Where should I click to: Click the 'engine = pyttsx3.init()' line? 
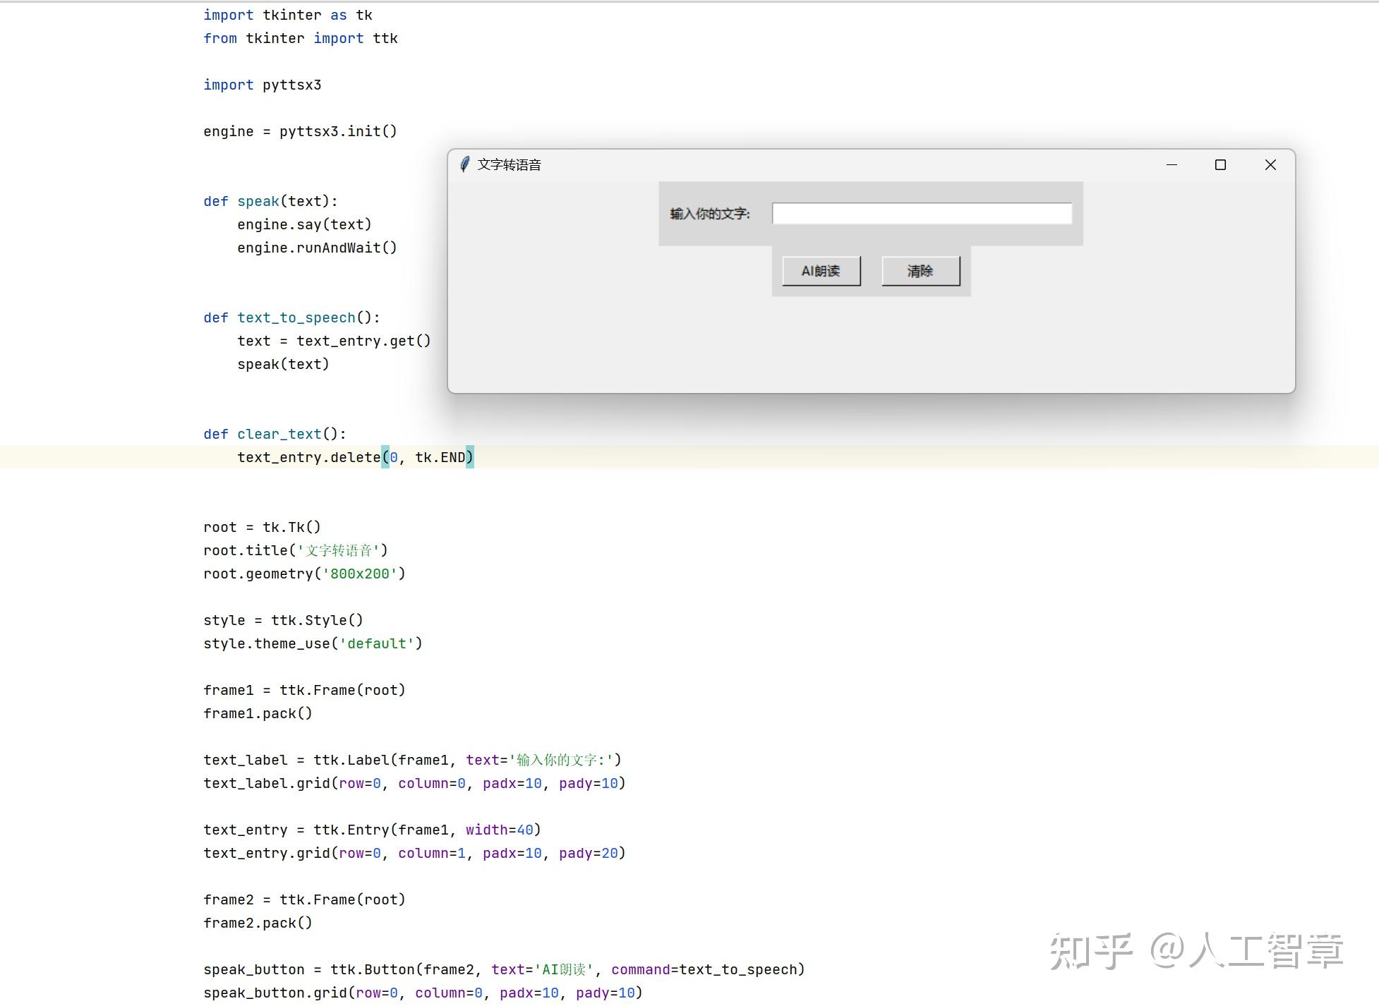point(300,131)
